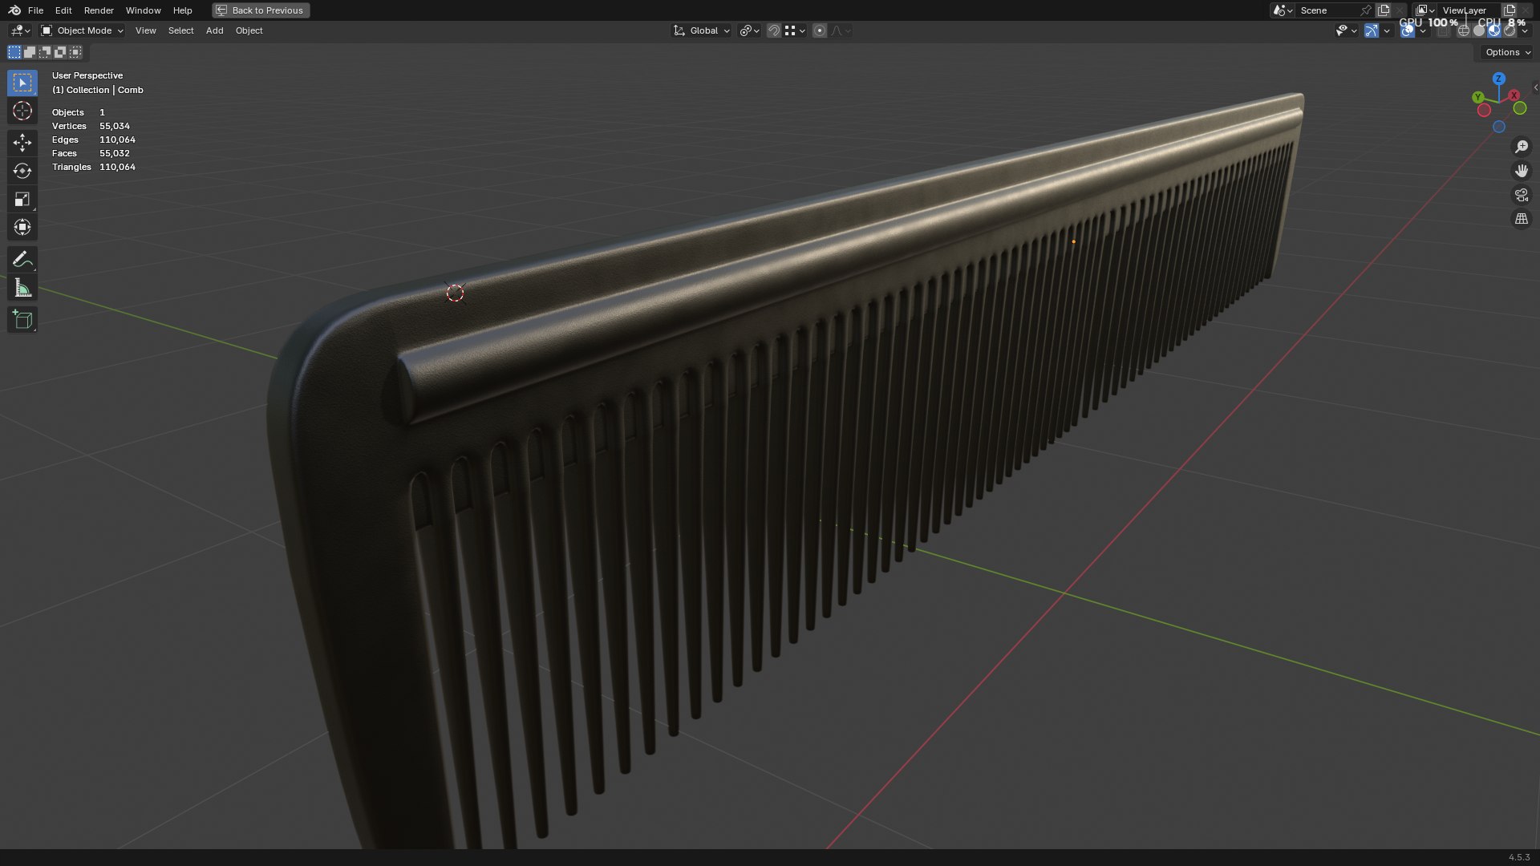The width and height of the screenshot is (1540, 866).
Task: Select the Move tool
Action: click(x=22, y=143)
